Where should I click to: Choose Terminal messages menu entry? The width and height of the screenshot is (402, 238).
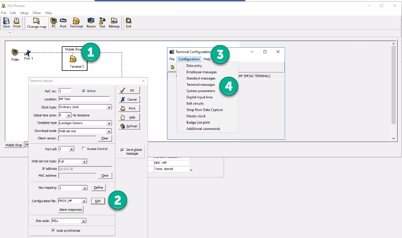tap(201, 85)
